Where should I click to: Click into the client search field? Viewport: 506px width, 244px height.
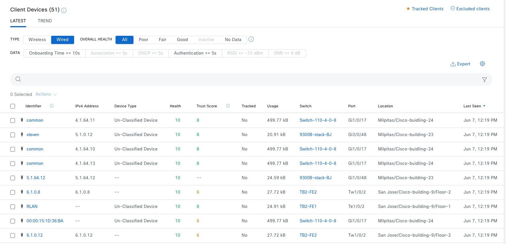(250, 79)
